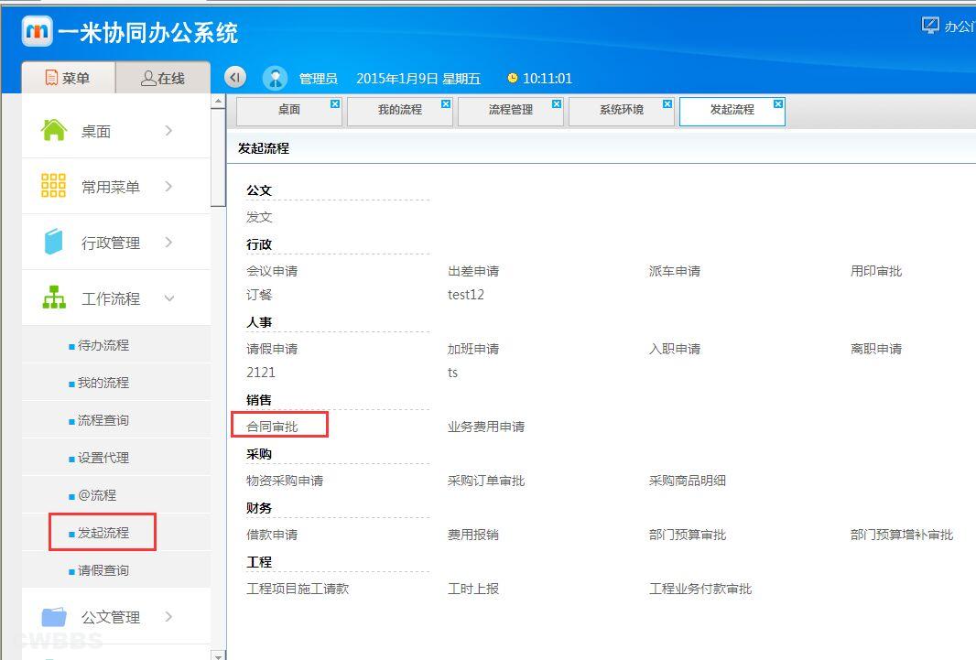Expand the 桌面 sidebar chevron
Viewport: 976px width, 660px height.
click(168, 130)
